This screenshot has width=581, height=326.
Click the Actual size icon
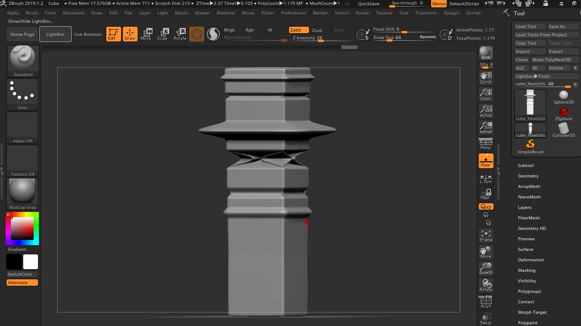tap(486, 111)
